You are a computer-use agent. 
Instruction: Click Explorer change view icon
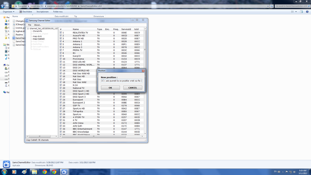click(292, 12)
